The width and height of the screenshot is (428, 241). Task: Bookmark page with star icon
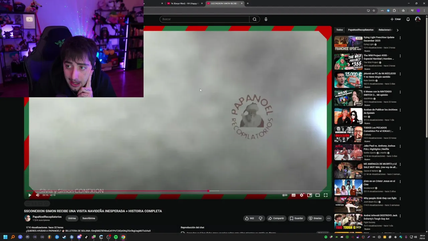click(x=374, y=10)
